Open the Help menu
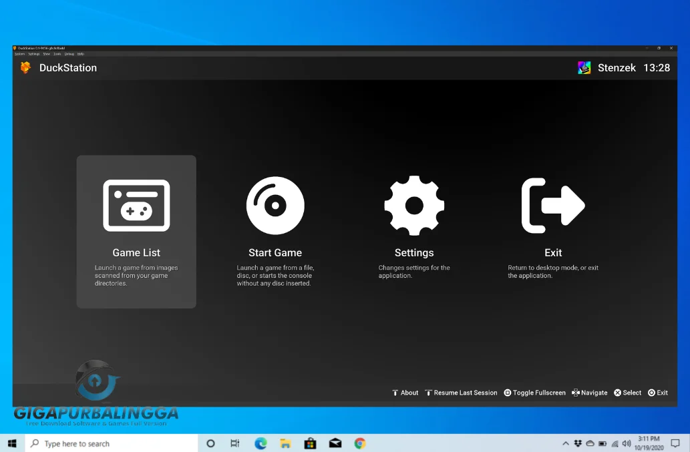 [x=81, y=54]
